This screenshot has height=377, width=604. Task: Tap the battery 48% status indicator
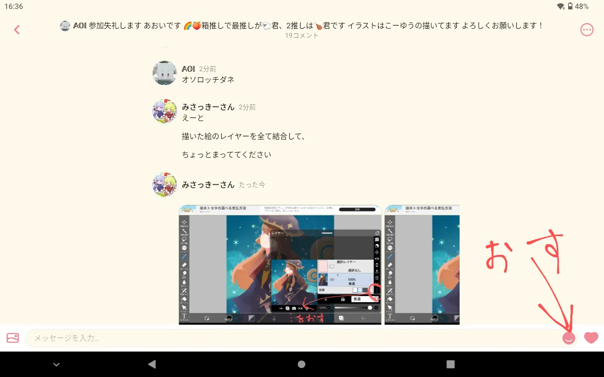coord(578,6)
